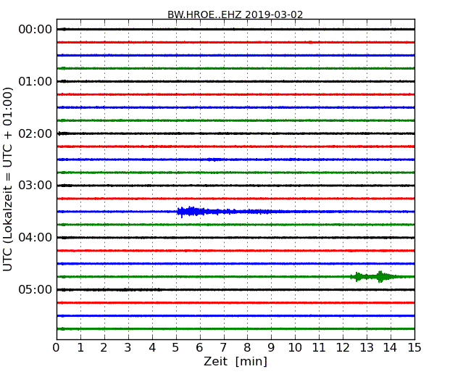Click the 00:00 time label
The width and height of the screenshot is (471, 377).
point(36,29)
